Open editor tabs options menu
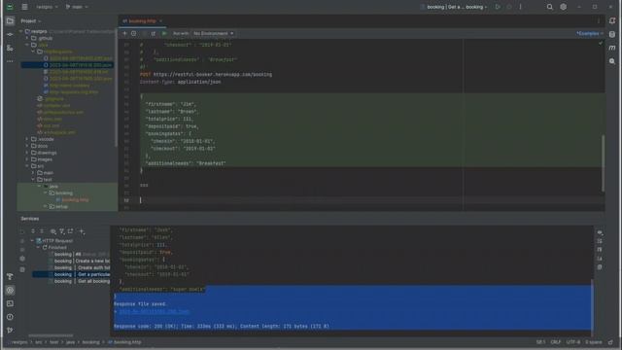Image resolution: width=622 pixels, height=350 pixels. click(x=599, y=21)
